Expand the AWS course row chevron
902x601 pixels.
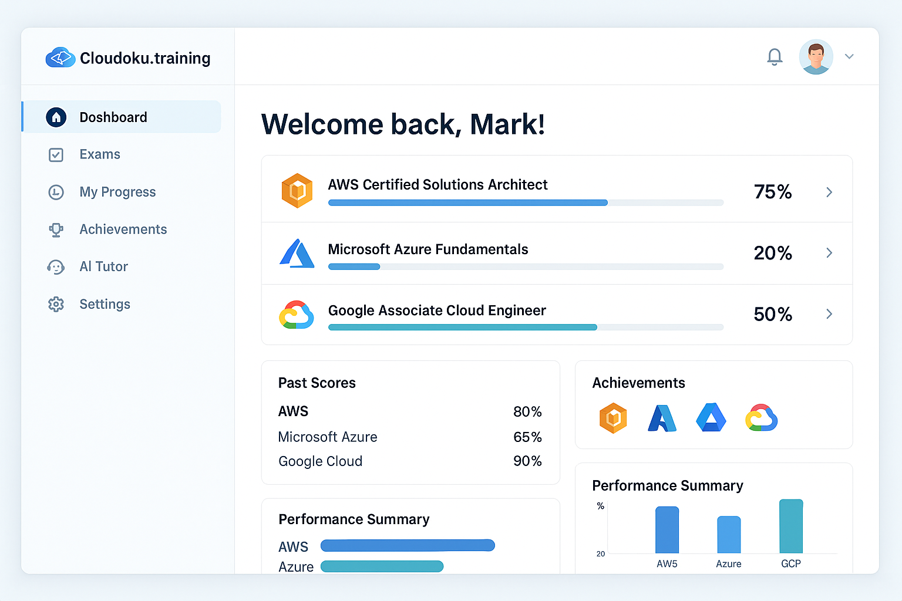[x=829, y=192]
